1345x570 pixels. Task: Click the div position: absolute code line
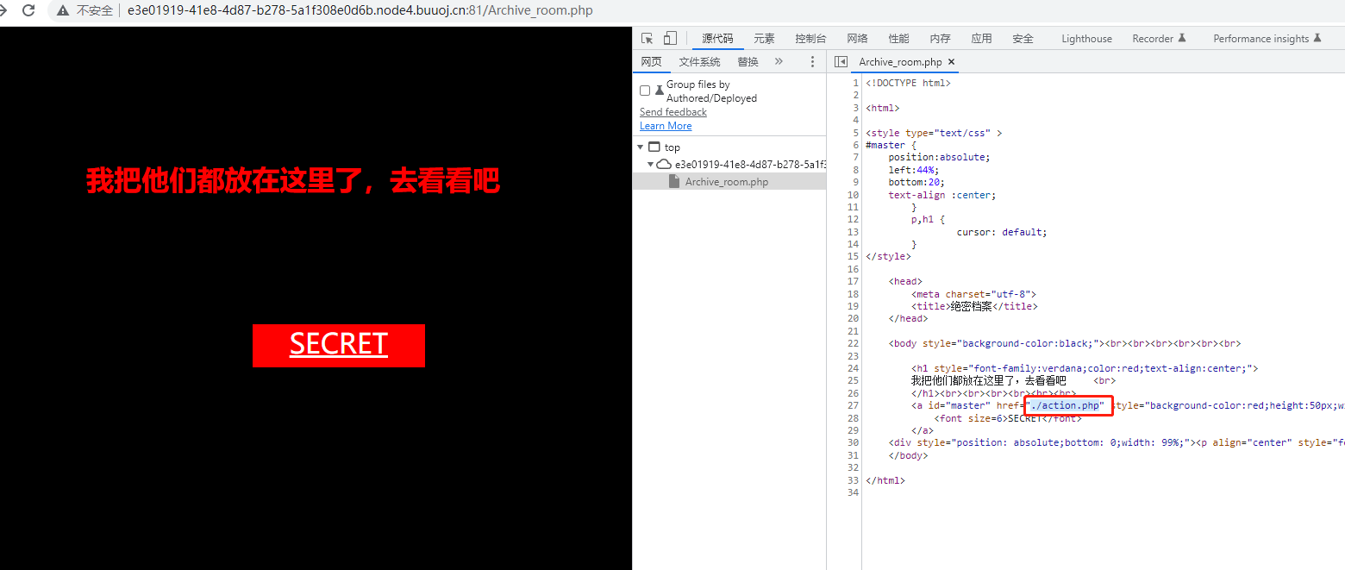(x=1117, y=442)
